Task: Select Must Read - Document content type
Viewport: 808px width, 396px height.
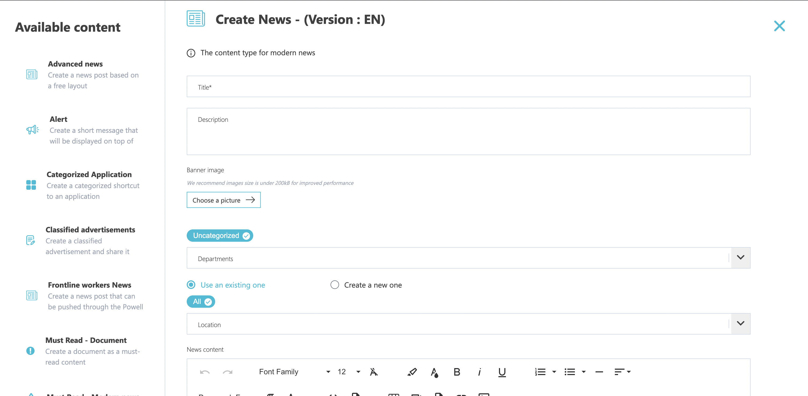Action: tap(85, 351)
